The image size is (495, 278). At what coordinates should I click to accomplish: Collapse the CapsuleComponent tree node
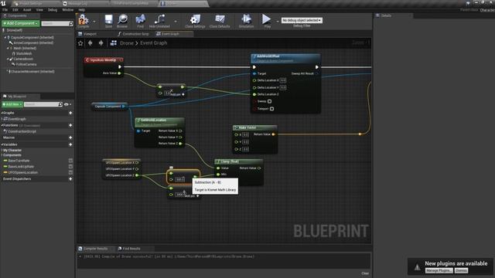[5, 38]
